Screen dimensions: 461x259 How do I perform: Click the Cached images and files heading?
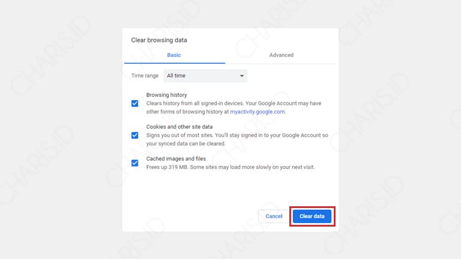[x=176, y=158]
